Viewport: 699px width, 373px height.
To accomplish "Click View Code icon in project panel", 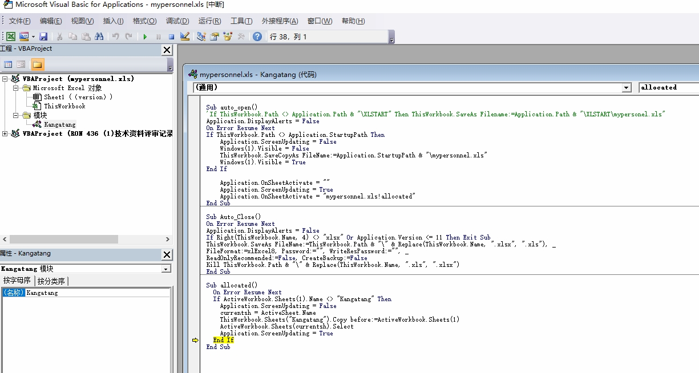I will click(x=8, y=64).
